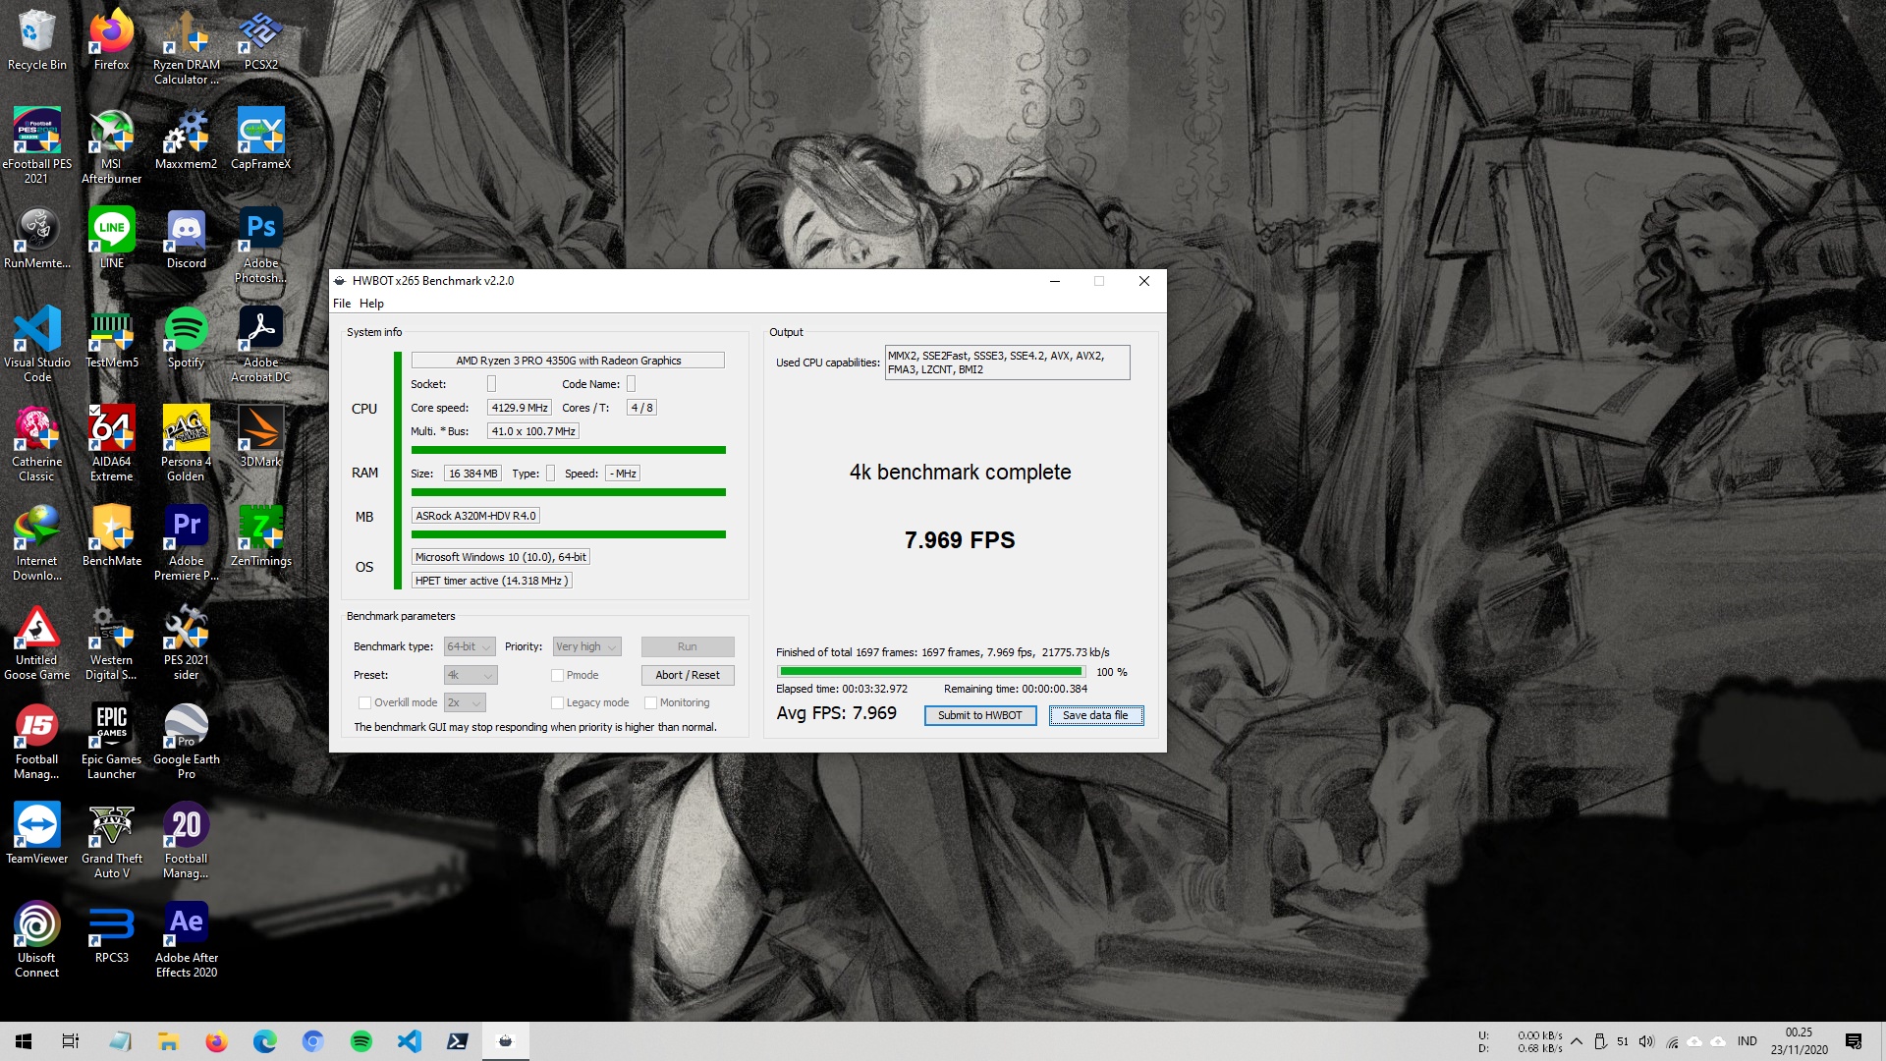This screenshot has width=1886, height=1061.
Task: Click the Save data file button
Action: pos(1095,716)
